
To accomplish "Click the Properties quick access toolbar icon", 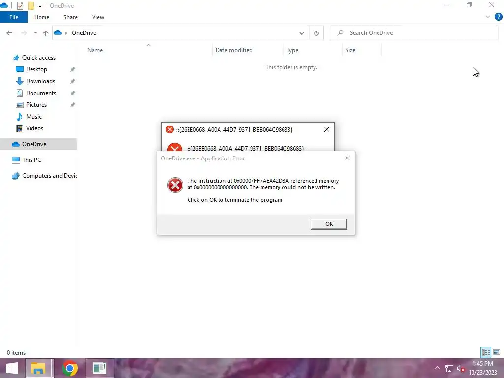I will tap(20, 6).
